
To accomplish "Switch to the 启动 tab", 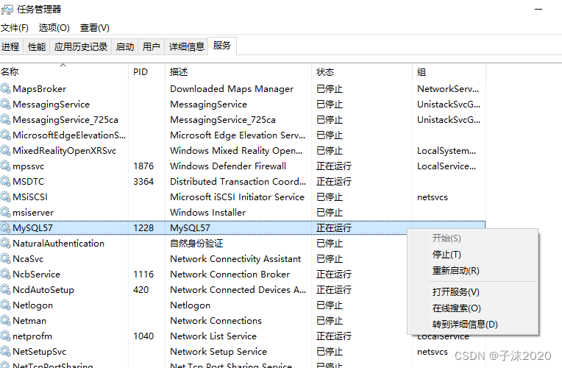I will tap(125, 46).
